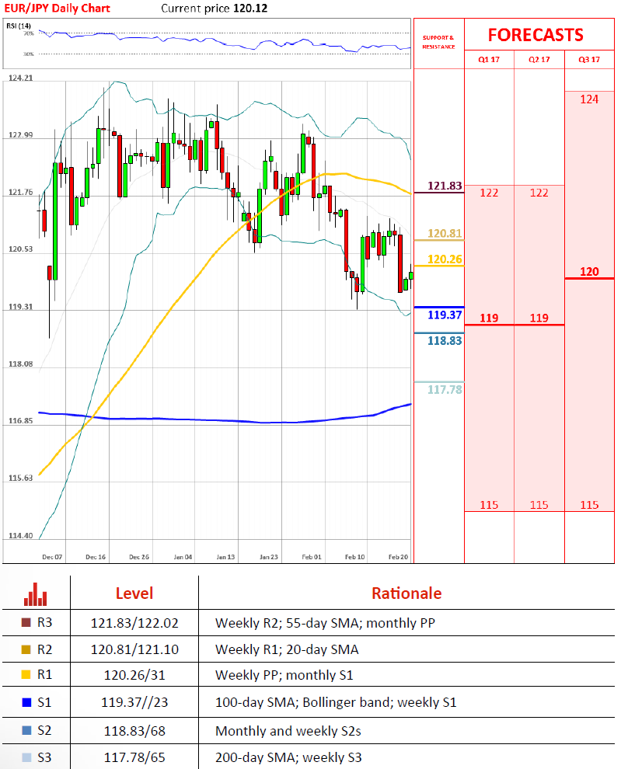
Task: Click the Jan 23 date axis label
Action: [x=268, y=557]
